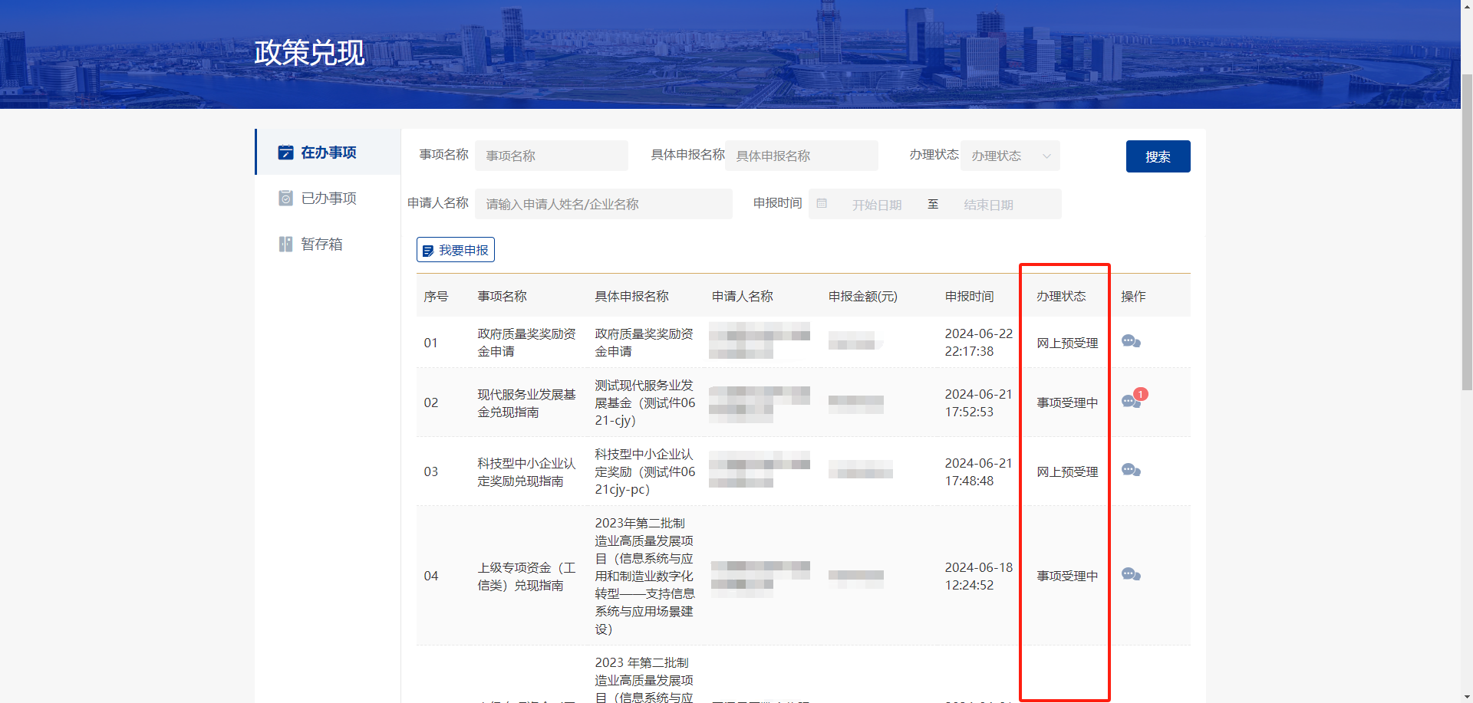The height and width of the screenshot is (703, 1473).
Task: Click into the 事项名称 search field
Action: click(551, 156)
